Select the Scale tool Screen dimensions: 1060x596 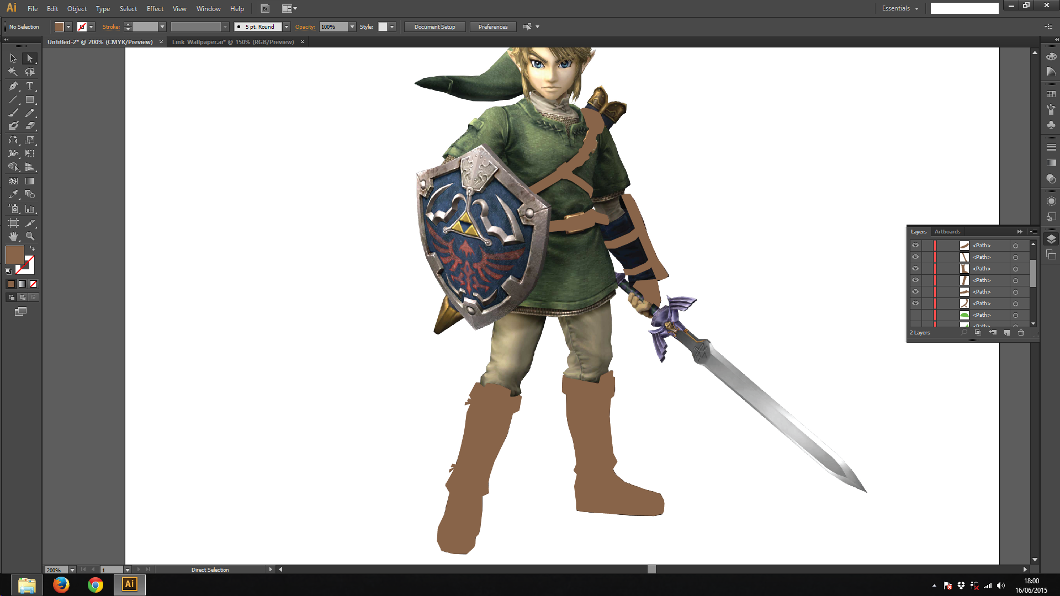[30, 140]
